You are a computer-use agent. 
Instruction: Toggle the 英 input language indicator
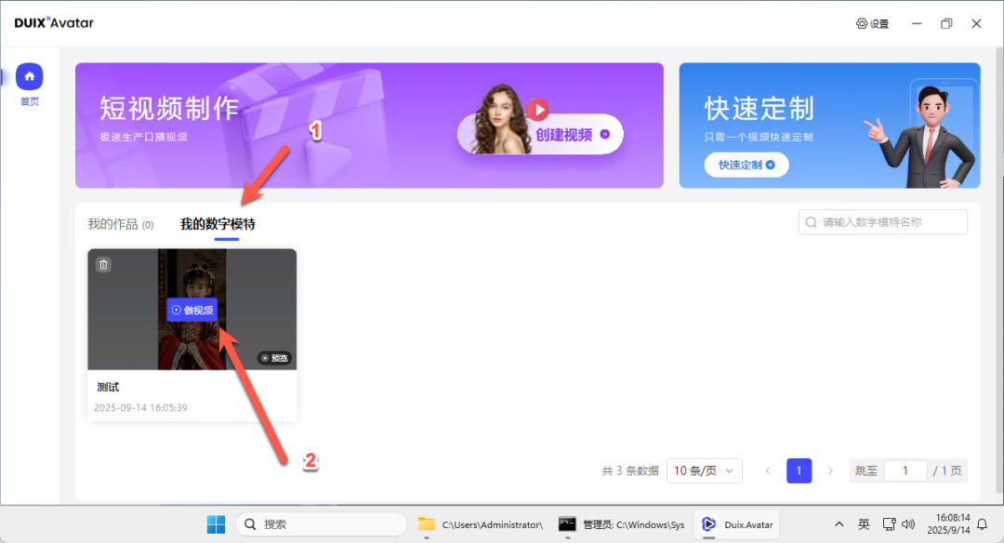tap(864, 524)
